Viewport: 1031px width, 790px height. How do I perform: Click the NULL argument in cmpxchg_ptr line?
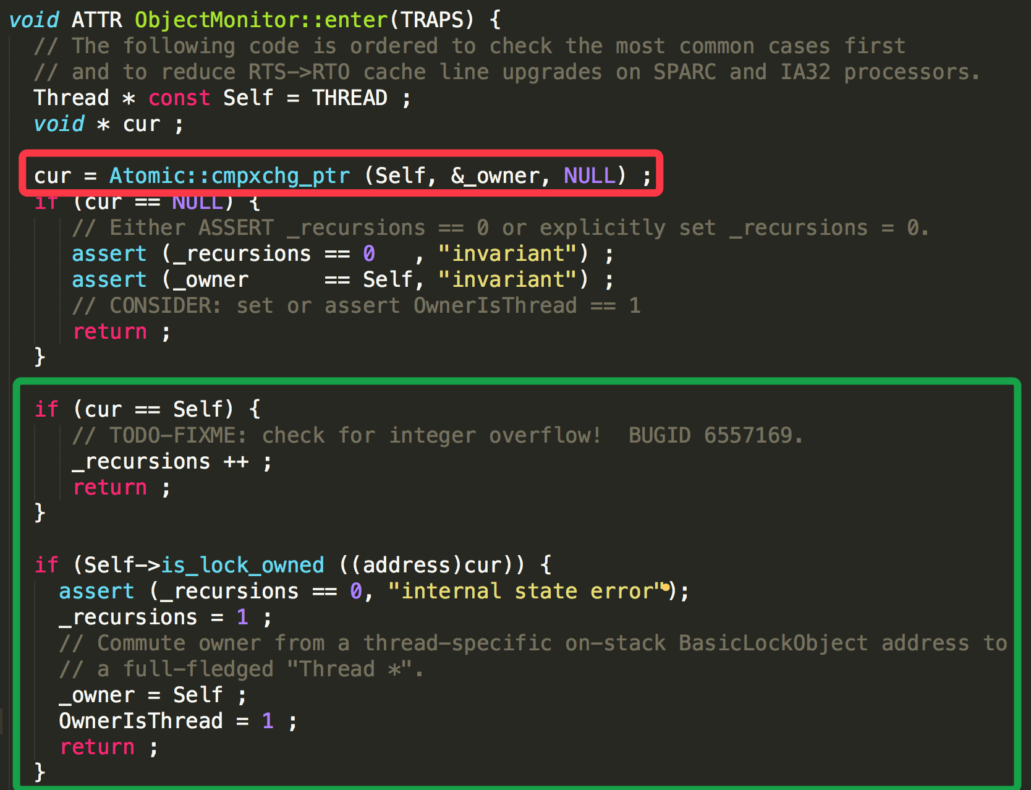(x=589, y=176)
